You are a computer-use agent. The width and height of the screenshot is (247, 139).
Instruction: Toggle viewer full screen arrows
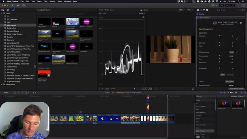(x=193, y=89)
